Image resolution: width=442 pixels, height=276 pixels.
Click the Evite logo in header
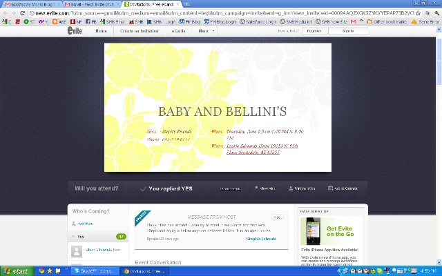(x=75, y=30)
